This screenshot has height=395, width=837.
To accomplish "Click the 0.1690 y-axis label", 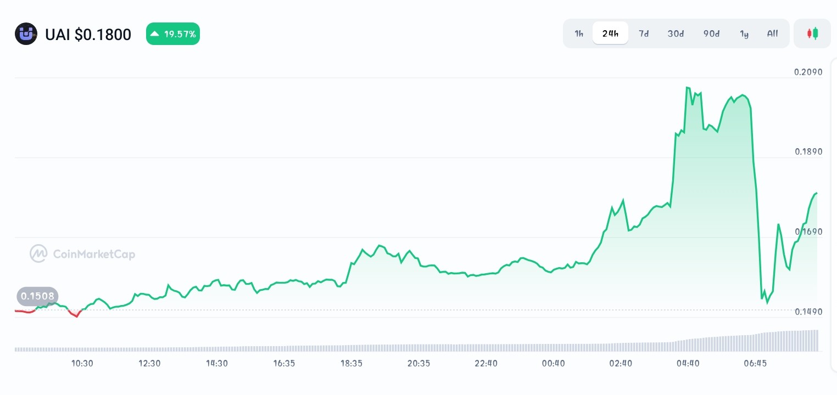I will [808, 232].
